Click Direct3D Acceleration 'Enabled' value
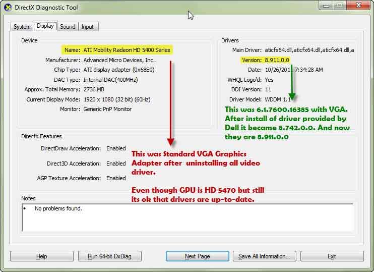 (x=116, y=164)
